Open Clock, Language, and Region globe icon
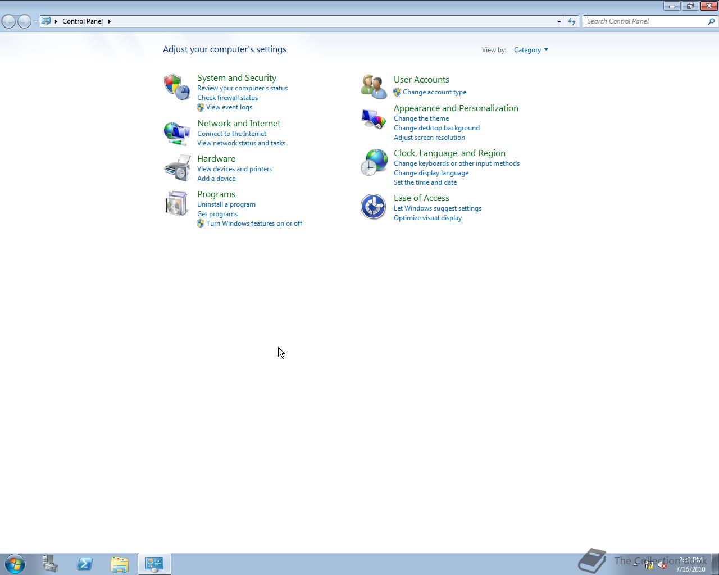This screenshot has width=719, height=575. (374, 162)
